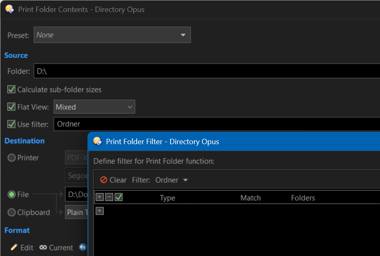Click the plus icon in the filter header row
The image size is (380, 256).
99,197
